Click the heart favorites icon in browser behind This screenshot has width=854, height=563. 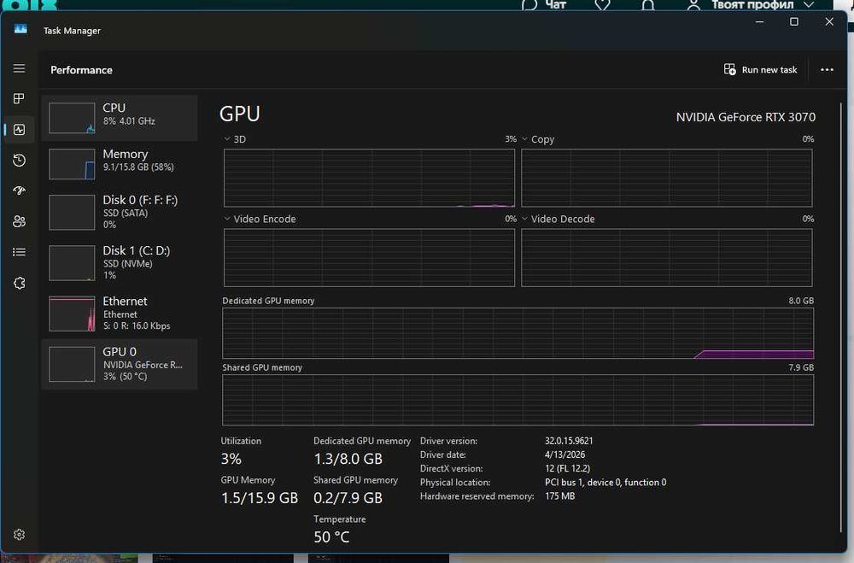click(602, 5)
